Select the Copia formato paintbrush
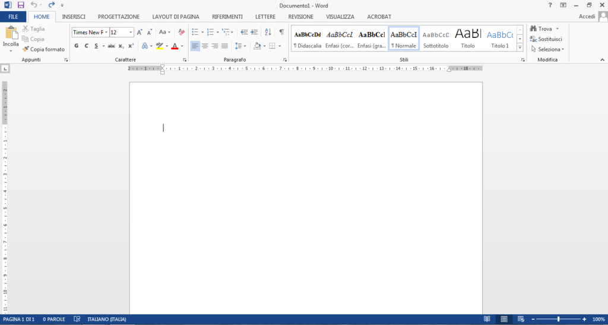Image resolution: width=608 pixels, height=325 pixels. [43, 49]
